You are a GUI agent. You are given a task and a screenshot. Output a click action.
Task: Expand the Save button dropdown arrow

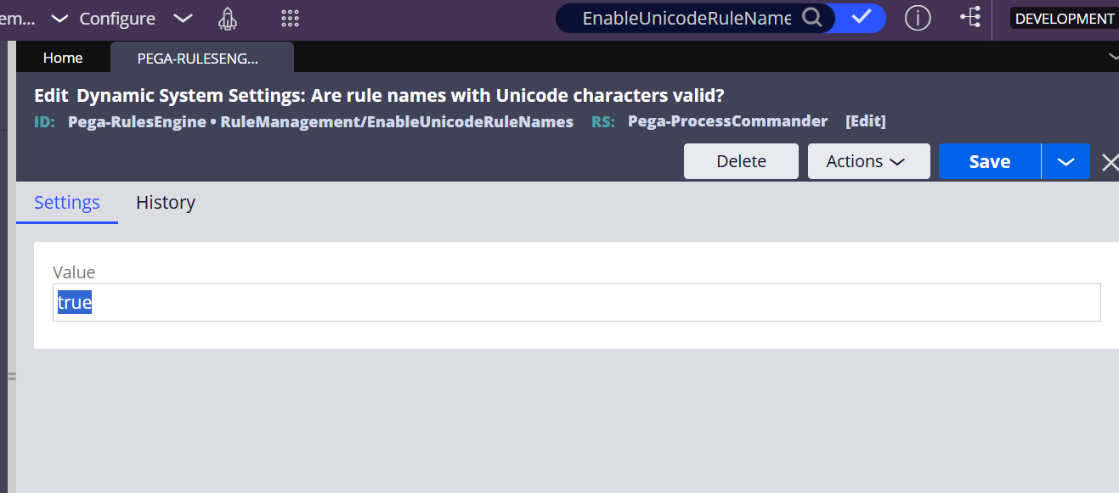pyautogui.click(x=1065, y=161)
